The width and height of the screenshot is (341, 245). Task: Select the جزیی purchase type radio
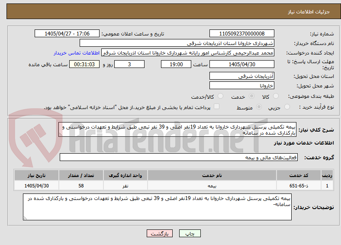coord(287,106)
